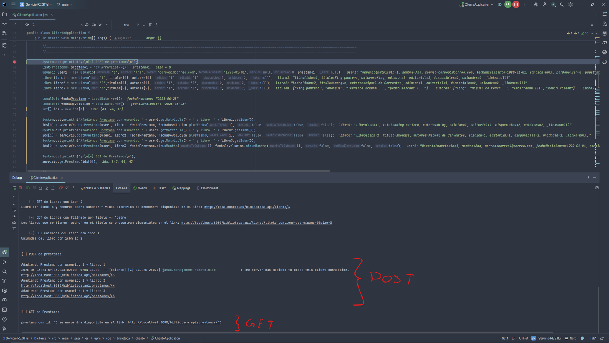Open the Database tool window
The width and height of the screenshot is (609, 343).
605,33
